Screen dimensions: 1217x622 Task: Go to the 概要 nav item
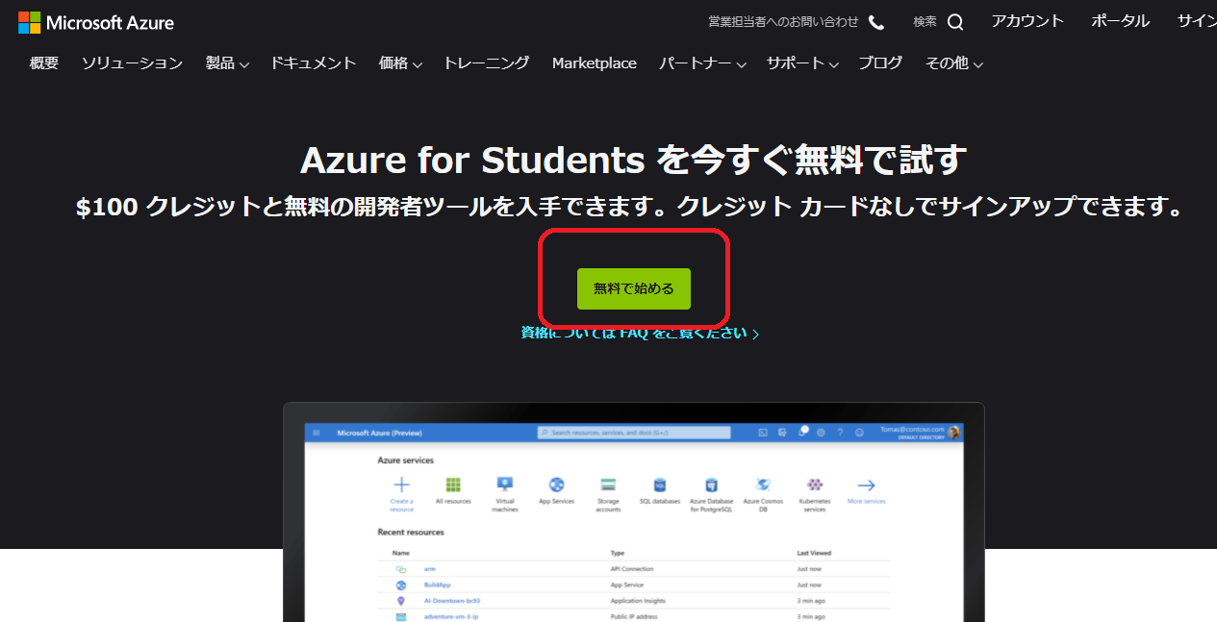coord(44,63)
